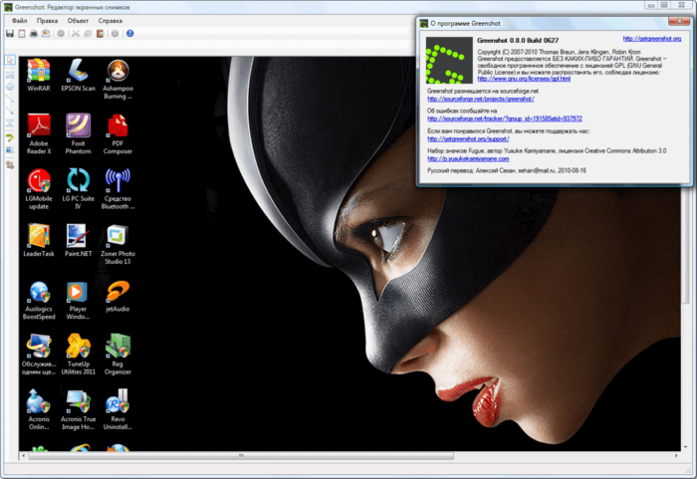This screenshot has width=697, height=479.
Task: Open the p.yusukekamiyamane.com link
Action: click(468, 158)
